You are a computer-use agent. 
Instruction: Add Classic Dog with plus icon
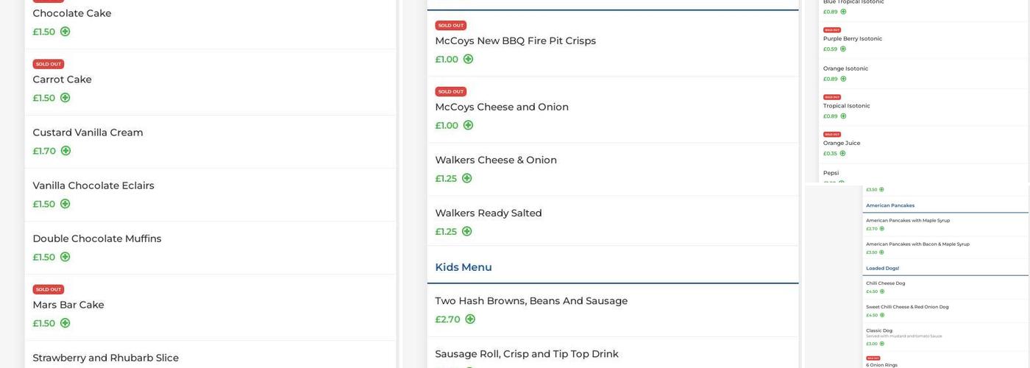click(882, 344)
